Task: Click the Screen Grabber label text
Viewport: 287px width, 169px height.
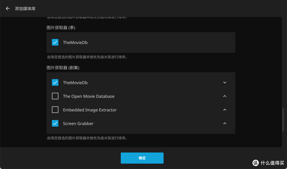Action: [78, 124]
